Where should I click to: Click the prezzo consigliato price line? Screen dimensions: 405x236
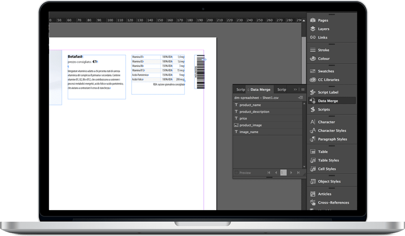click(x=82, y=62)
